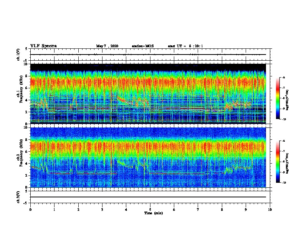The image size is (304, 235).
Task: Click time axis tick label "7"
Action: (x=198, y=210)
